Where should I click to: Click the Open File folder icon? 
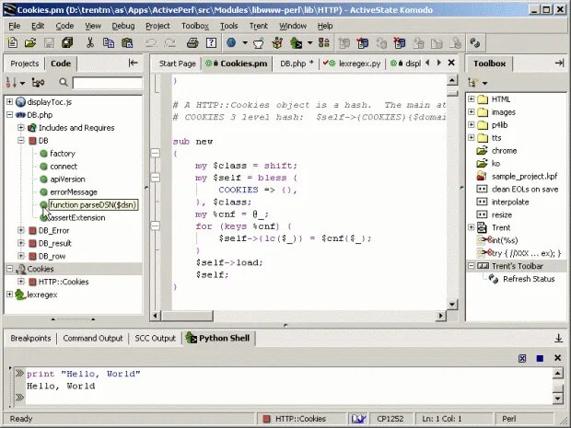tap(30, 43)
